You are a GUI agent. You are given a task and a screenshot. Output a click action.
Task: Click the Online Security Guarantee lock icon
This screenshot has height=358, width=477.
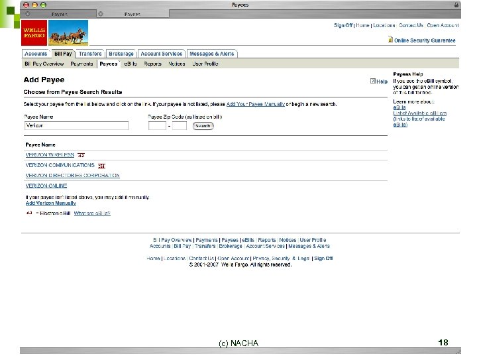tap(390, 39)
